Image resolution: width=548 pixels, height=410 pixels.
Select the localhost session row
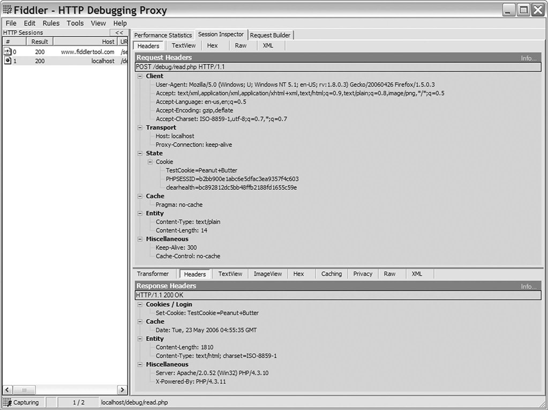coord(65,61)
